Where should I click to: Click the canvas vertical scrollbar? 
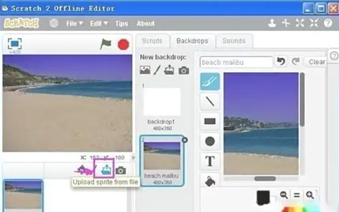click(x=302, y=99)
